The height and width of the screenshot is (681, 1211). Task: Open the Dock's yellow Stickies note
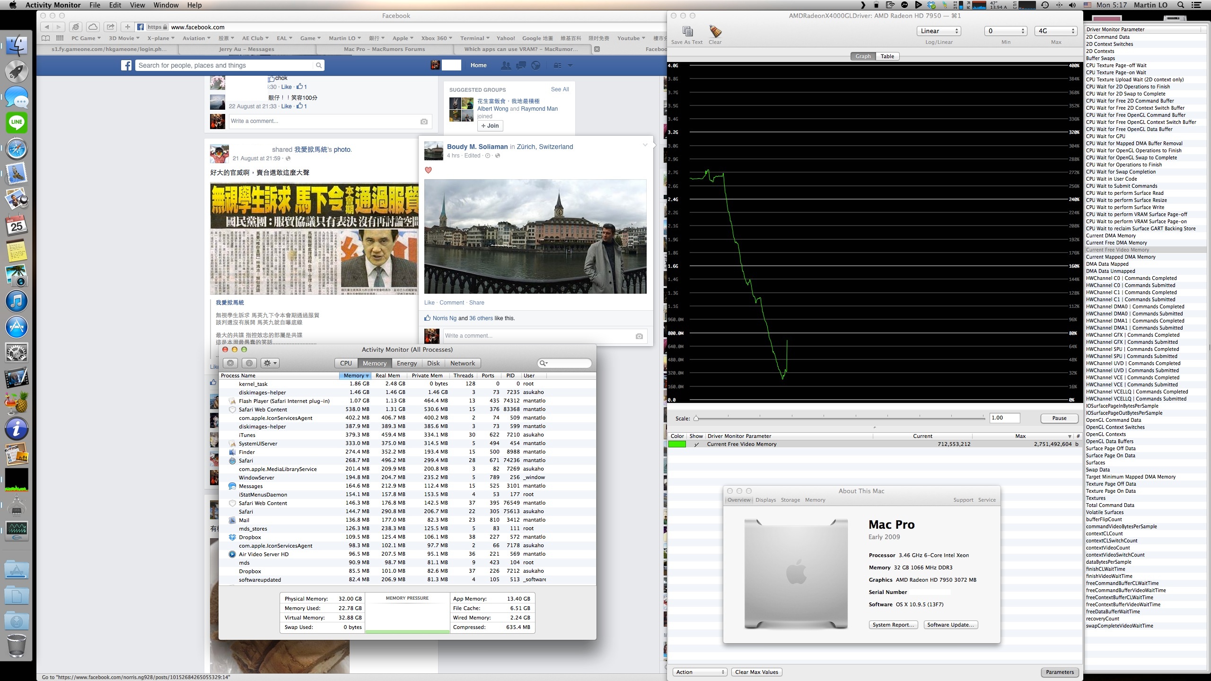tap(17, 251)
